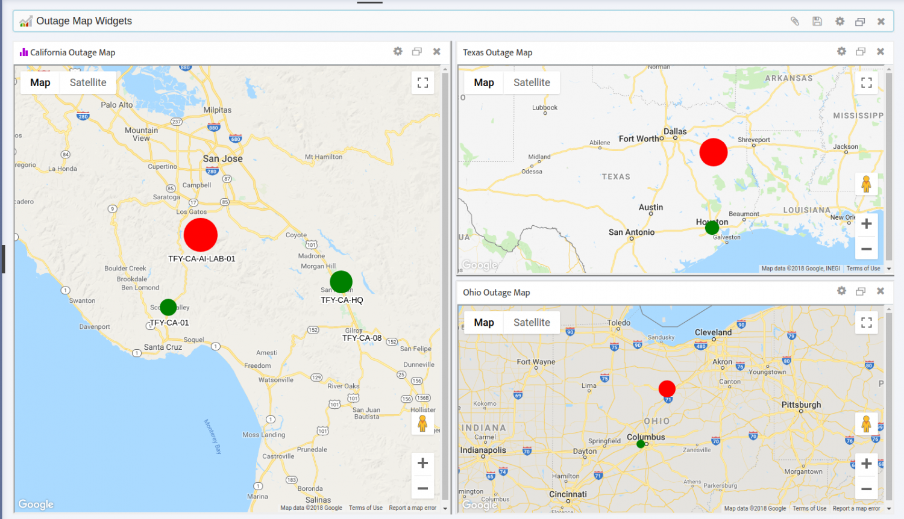Image resolution: width=904 pixels, height=519 pixels.
Task: Open settings for the California Outage Map widget
Action: tap(398, 51)
